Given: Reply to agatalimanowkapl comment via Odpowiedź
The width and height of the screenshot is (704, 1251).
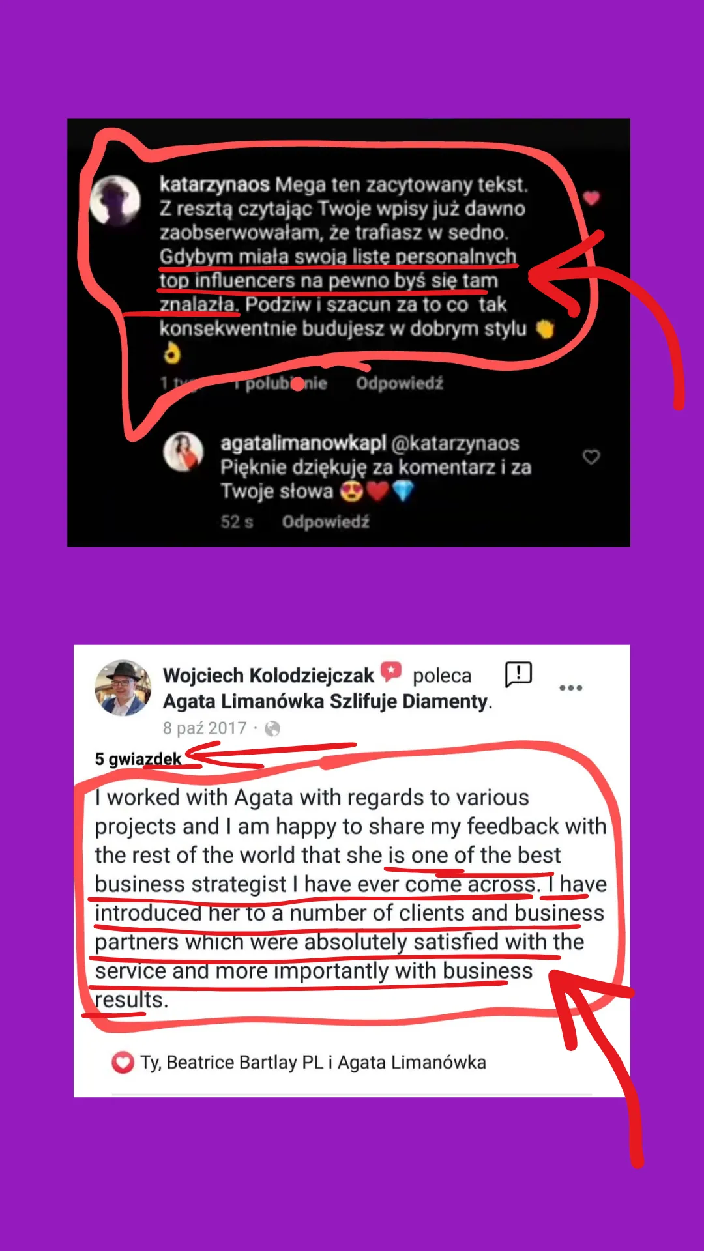Looking at the screenshot, I should (x=326, y=522).
